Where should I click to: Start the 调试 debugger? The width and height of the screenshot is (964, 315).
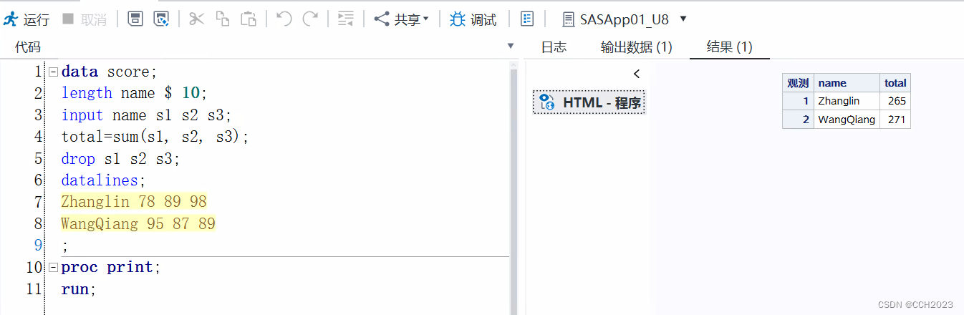click(473, 19)
